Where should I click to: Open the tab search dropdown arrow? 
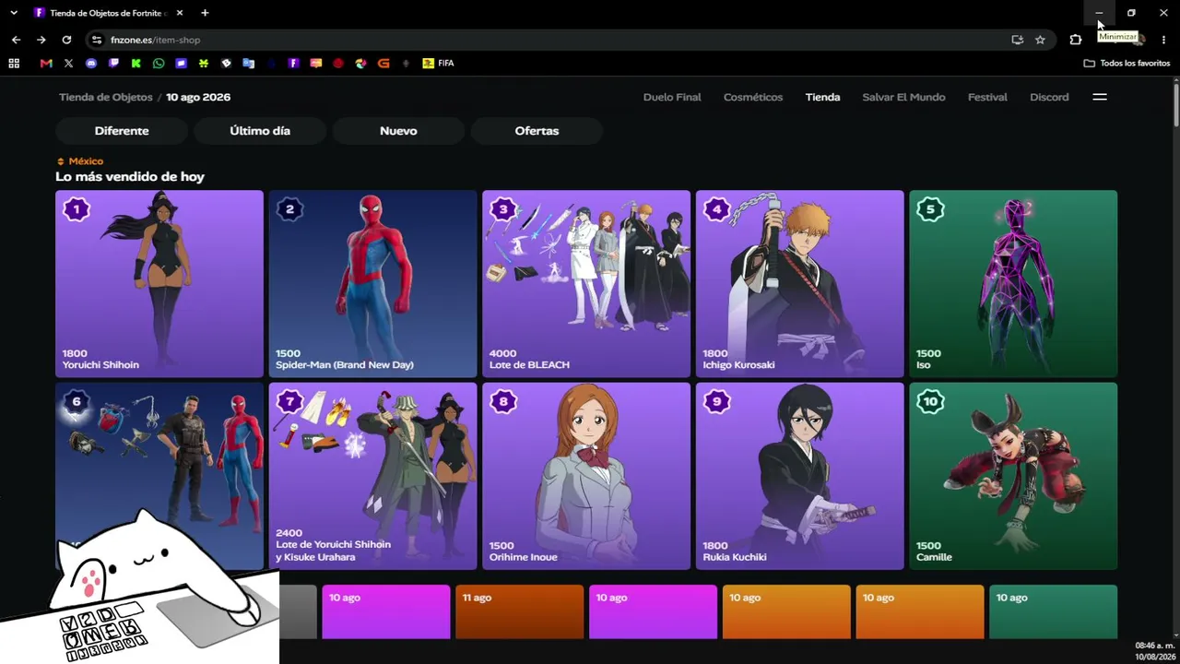14,13
